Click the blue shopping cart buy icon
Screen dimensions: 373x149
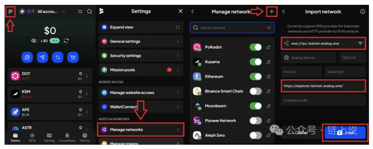pos(73,57)
